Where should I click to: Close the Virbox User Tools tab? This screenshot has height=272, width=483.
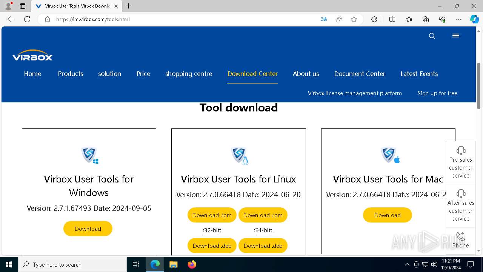[116, 6]
